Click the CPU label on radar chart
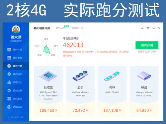 [x=37, y=46]
